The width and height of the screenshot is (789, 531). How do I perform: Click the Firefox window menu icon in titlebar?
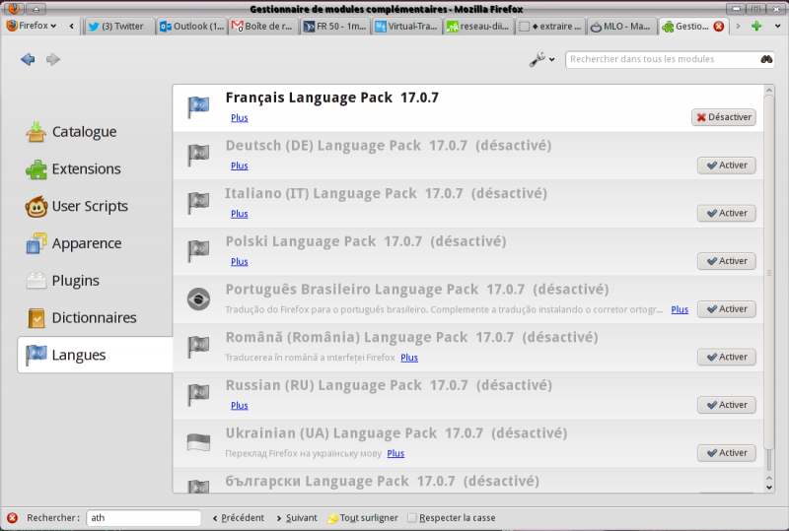pyautogui.click(x=14, y=9)
